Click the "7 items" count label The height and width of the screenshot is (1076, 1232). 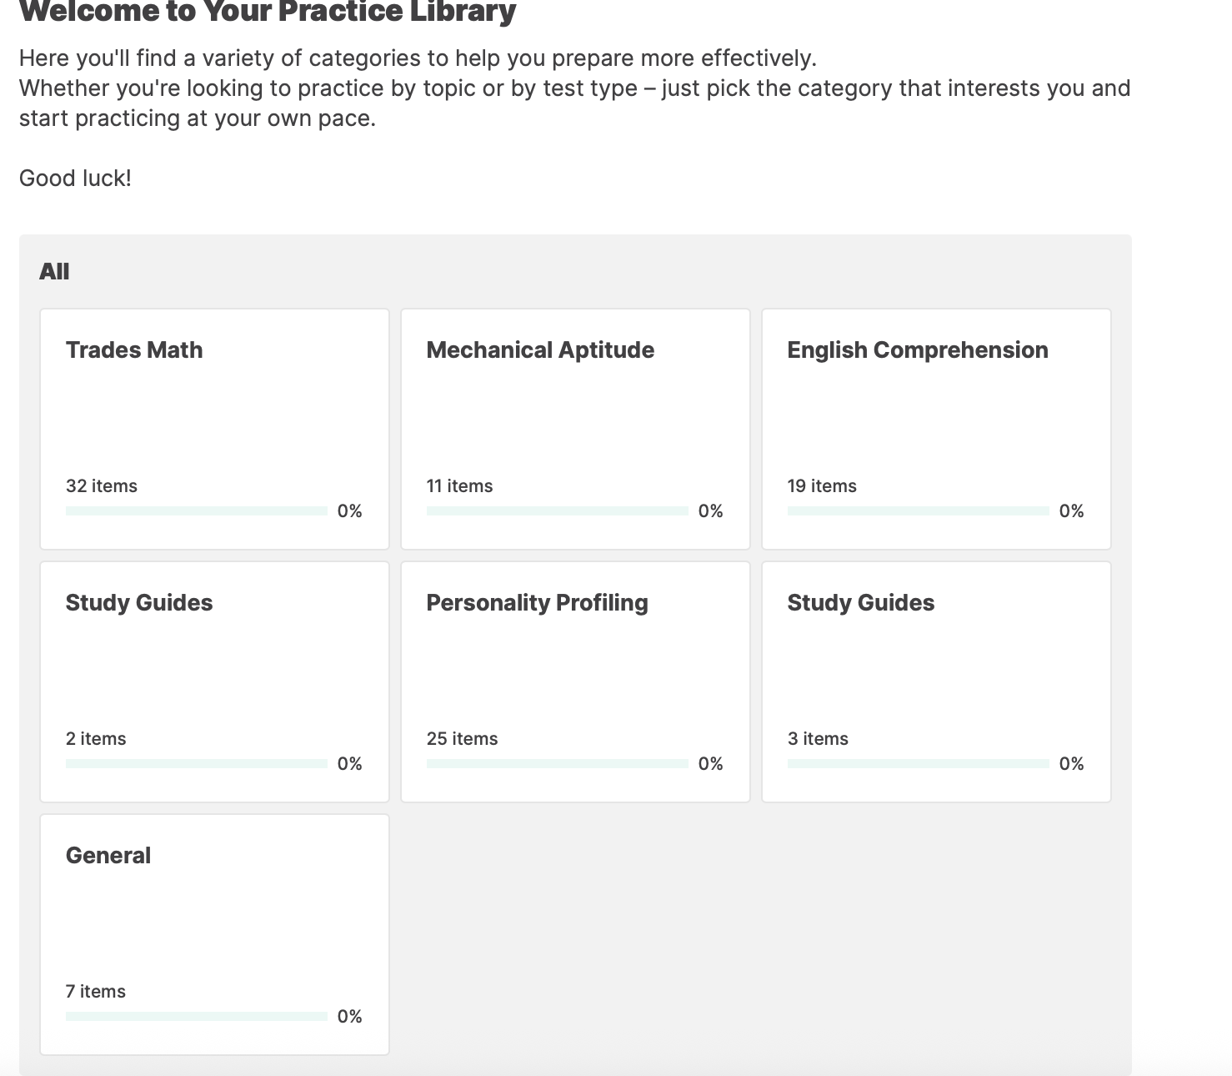pos(96,992)
